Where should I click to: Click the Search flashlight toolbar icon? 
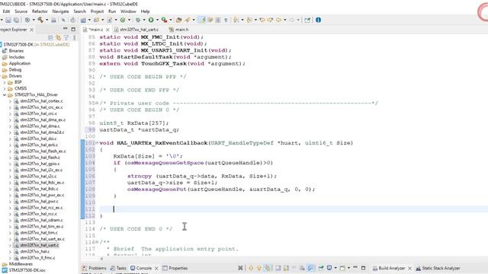[188, 20]
